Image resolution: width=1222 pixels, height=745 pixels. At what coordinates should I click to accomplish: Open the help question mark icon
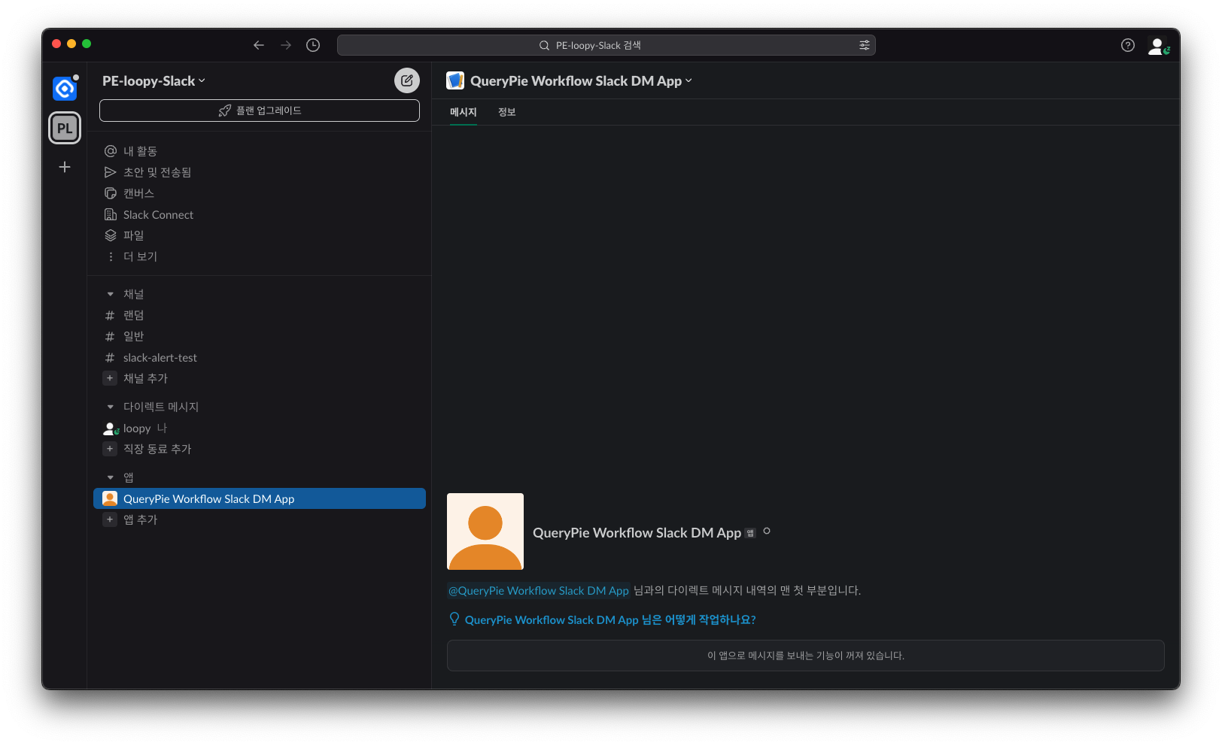tap(1127, 45)
